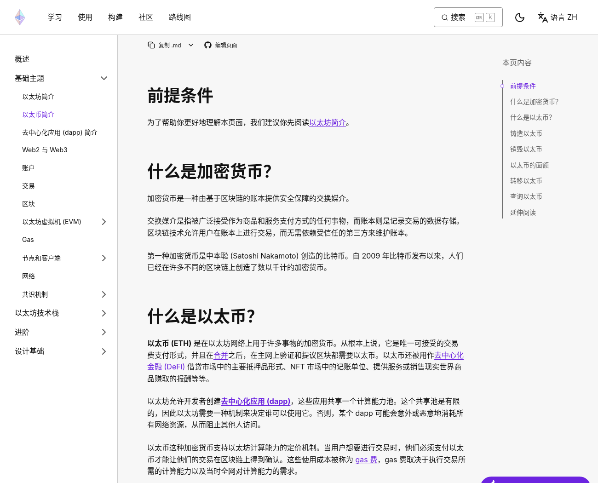Jump to 以太币的面额 in page contents
The image size is (598, 483).
click(529, 165)
